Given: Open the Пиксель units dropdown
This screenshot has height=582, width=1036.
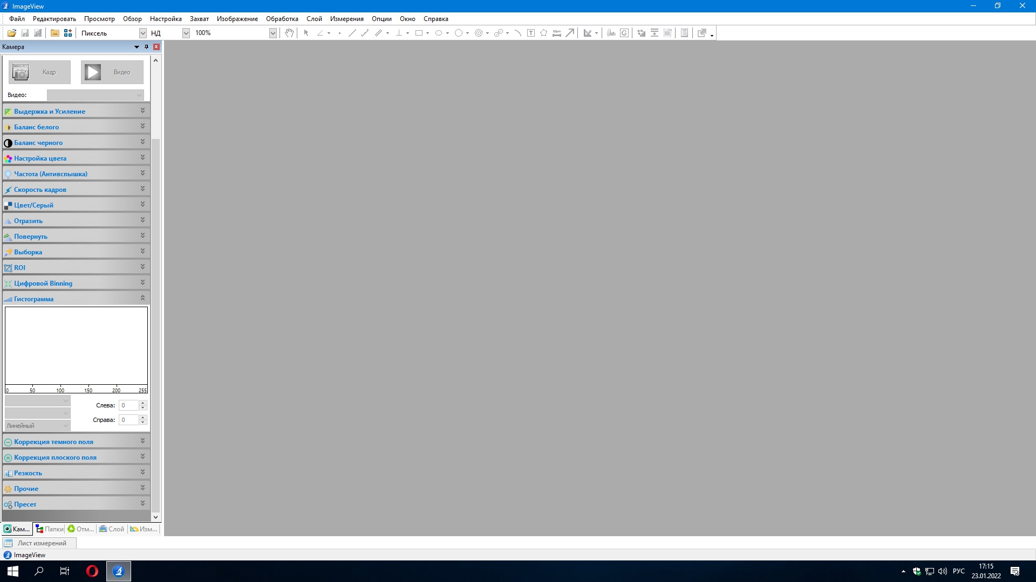Looking at the screenshot, I should tap(142, 33).
